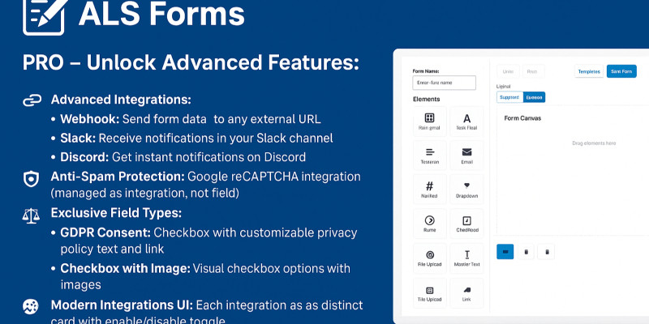Toggle the highlighted blue option beside Supprond

pyautogui.click(x=534, y=97)
